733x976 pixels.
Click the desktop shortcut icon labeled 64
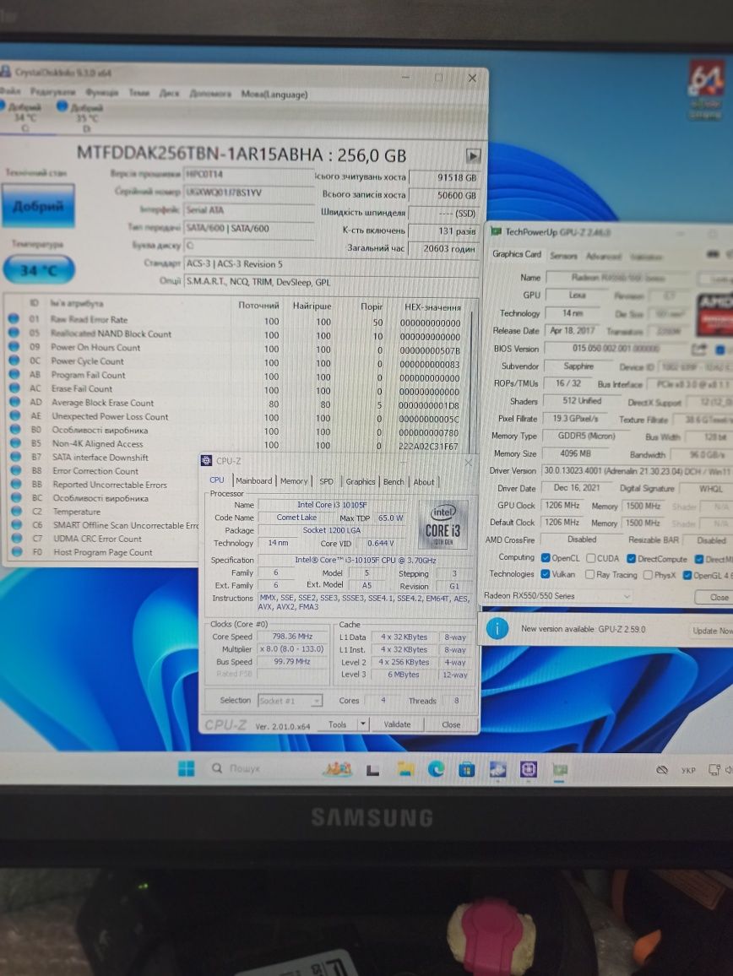click(x=707, y=87)
